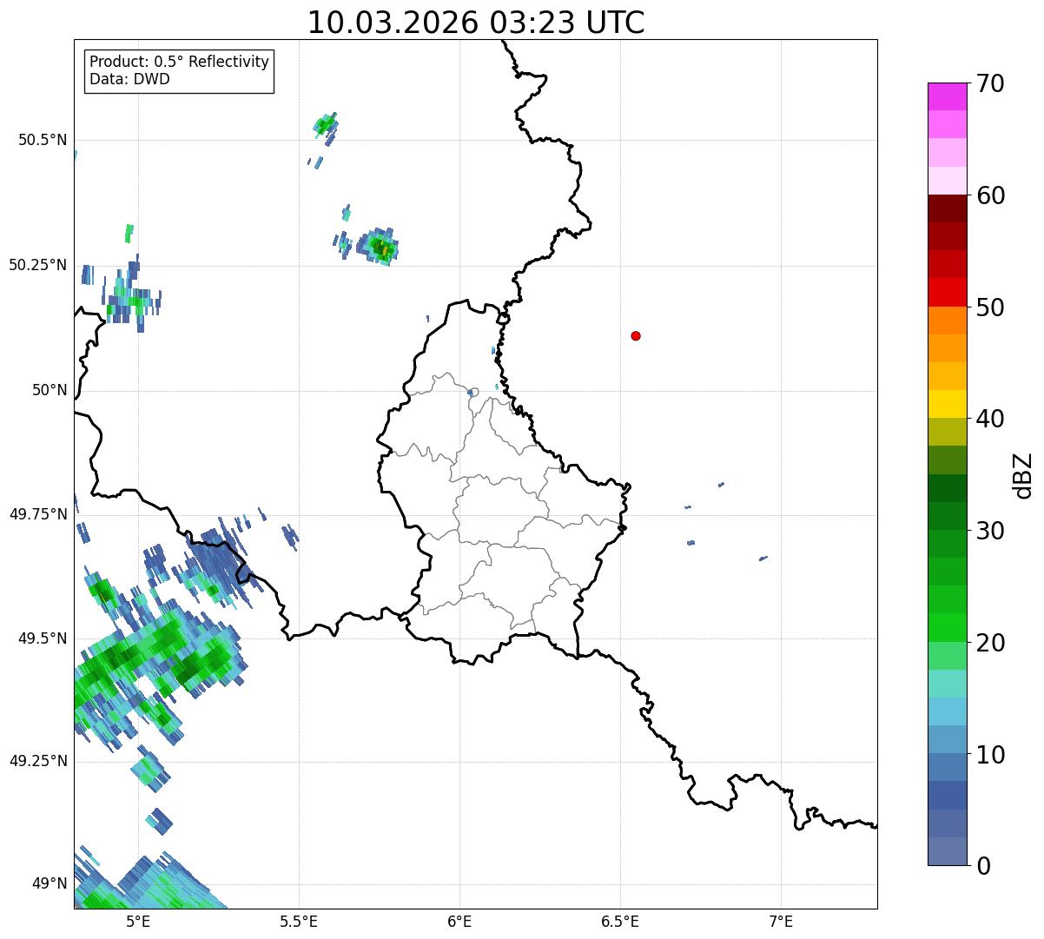This screenshot has height=939, width=1044.
Task: Click the green radar echo near 50.25°N 5.75°E
Action: 380,247
